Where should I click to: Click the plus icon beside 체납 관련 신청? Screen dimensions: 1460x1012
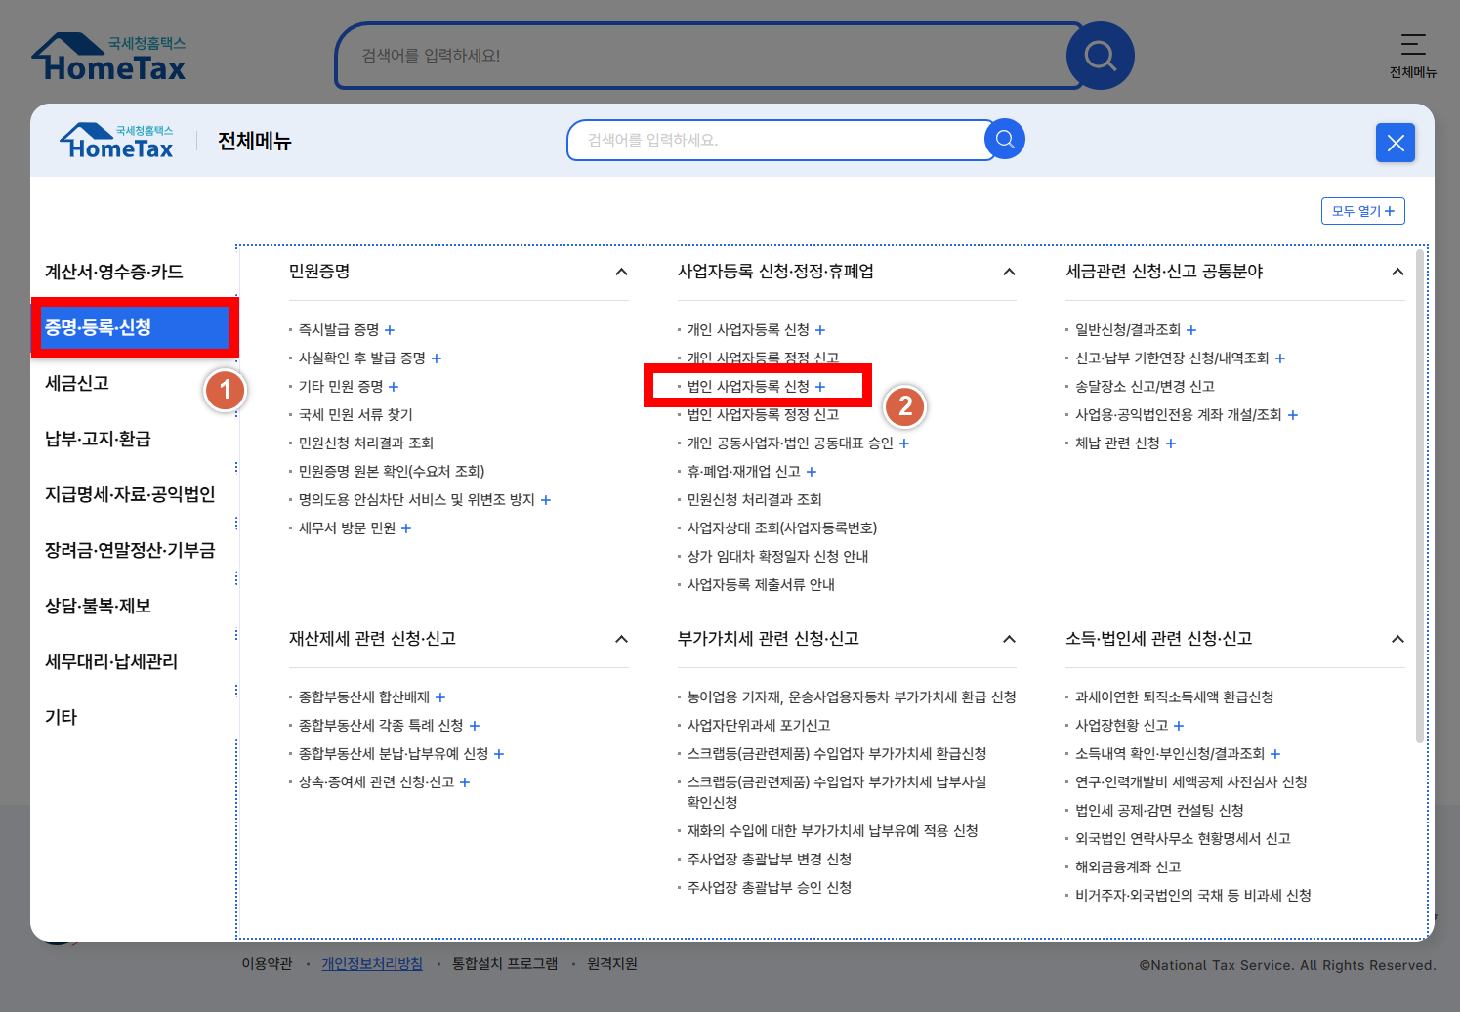click(x=1171, y=443)
